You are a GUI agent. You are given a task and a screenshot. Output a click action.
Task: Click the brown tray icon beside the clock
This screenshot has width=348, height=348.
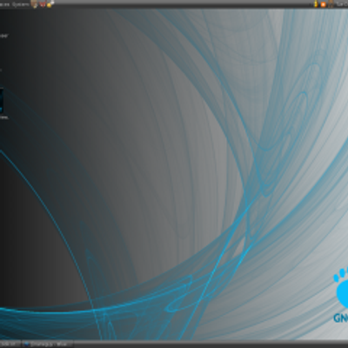(331, 4)
